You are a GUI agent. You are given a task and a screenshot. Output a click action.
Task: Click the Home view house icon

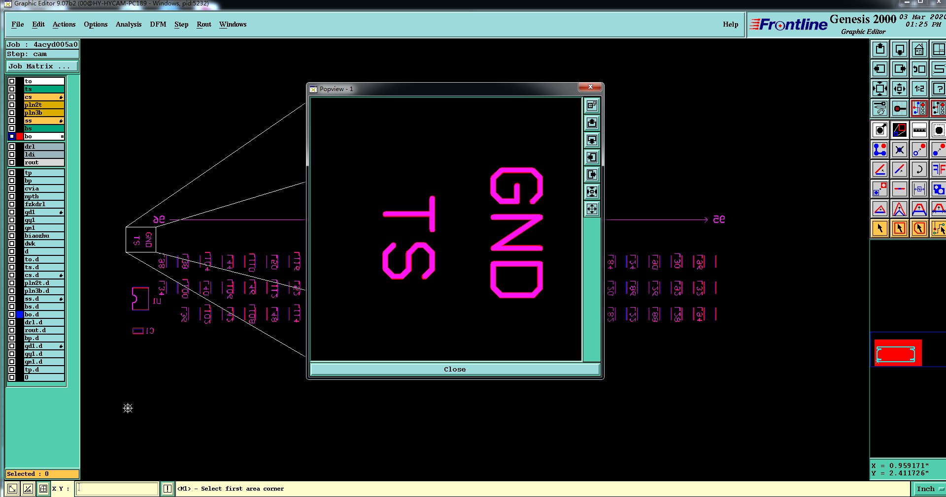919,49
